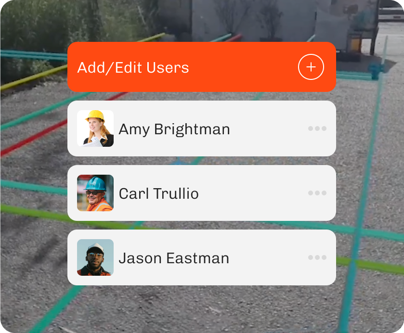Viewport: 404px width, 333px height.
Task: Click Amy Brightman's yellow hard hat avatar
Action: [95, 128]
